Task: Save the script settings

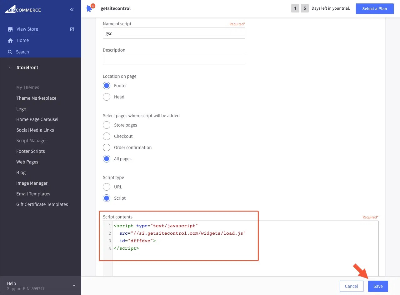Action: tap(378, 286)
